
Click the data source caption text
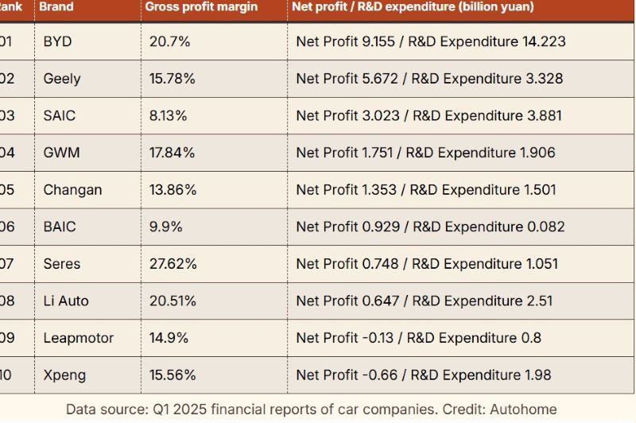click(312, 409)
